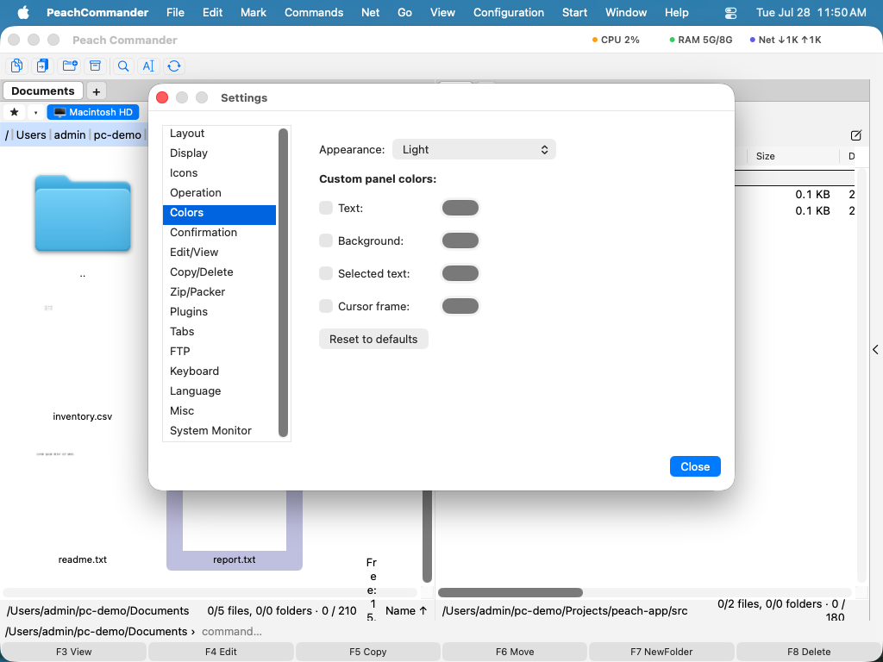This screenshot has width=883, height=662.
Task: Open Search via the magnifier toolbar icon
Action: pos(122,66)
